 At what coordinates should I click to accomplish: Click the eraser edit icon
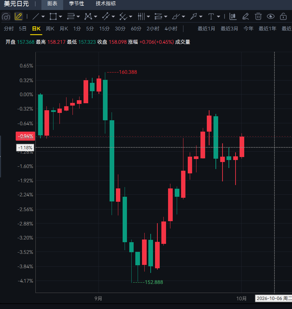click(x=246, y=17)
